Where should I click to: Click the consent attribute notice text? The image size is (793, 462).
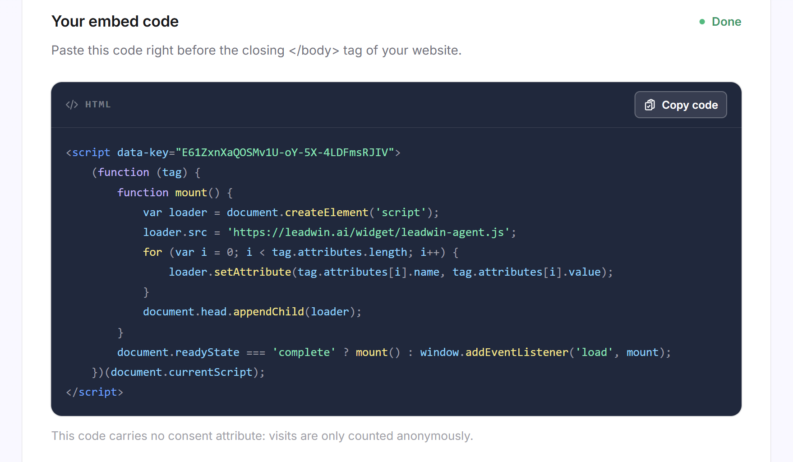pyautogui.click(x=262, y=436)
